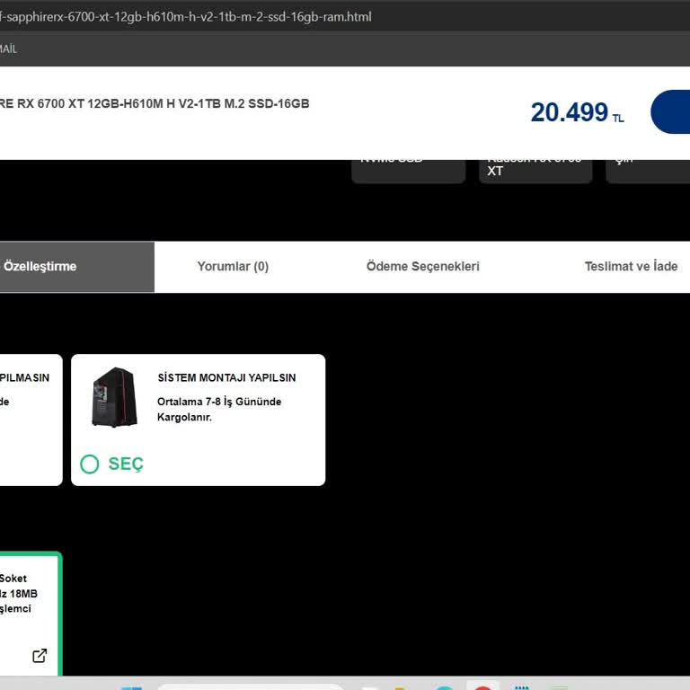The width and height of the screenshot is (690, 690).
Task: Click the partially visible 'PILMASIN' option card
Action: pyautogui.click(x=31, y=420)
